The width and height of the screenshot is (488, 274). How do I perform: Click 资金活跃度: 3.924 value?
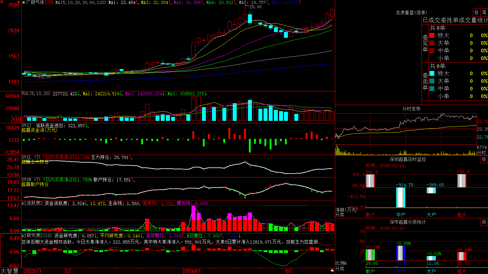tap(66, 203)
